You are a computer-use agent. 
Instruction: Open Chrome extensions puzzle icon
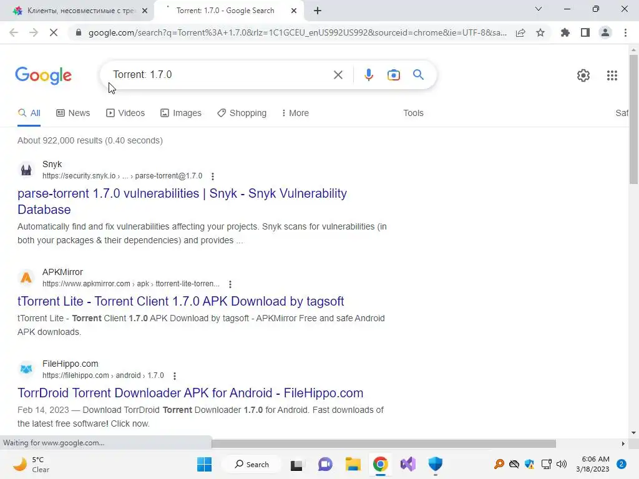coord(565,32)
